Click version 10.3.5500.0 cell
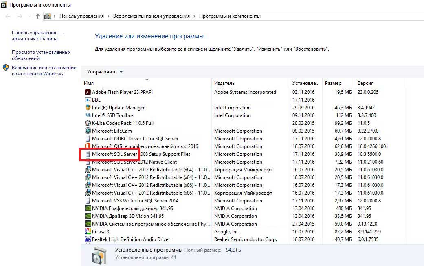 (x=369, y=154)
